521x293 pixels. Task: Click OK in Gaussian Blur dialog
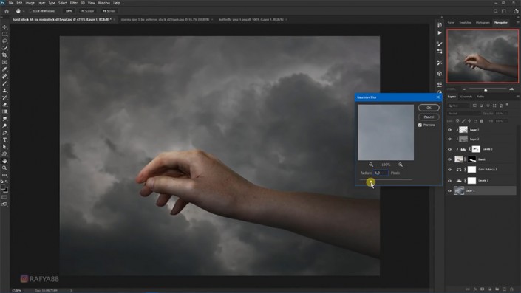(429, 108)
